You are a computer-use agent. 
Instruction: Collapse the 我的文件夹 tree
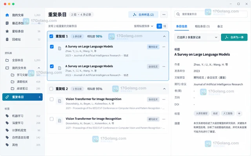point(39,68)
